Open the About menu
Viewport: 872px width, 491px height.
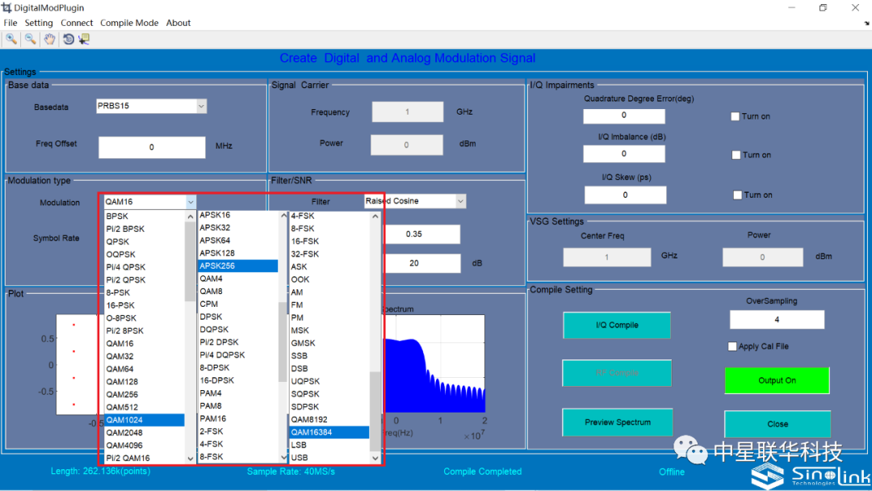178,23
